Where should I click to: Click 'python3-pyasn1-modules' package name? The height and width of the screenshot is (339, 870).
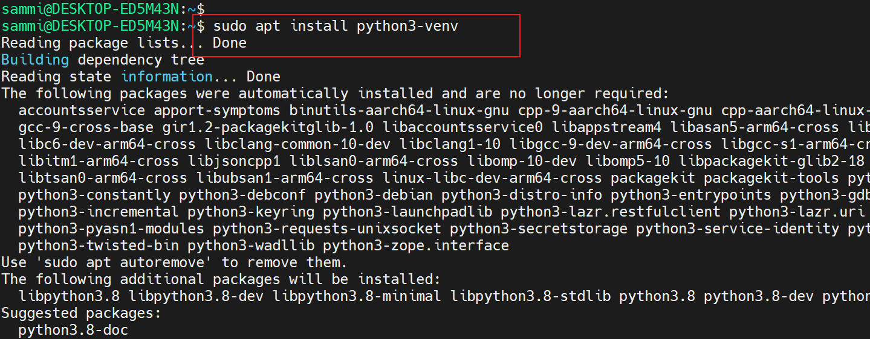[x=111, y=229]
